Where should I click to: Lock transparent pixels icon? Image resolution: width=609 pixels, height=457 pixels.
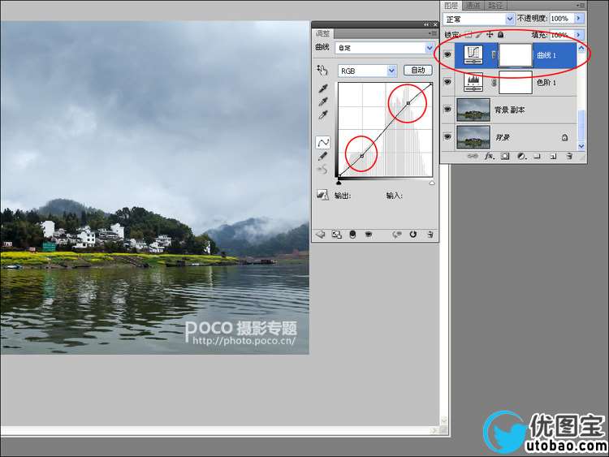pos(469,35)
